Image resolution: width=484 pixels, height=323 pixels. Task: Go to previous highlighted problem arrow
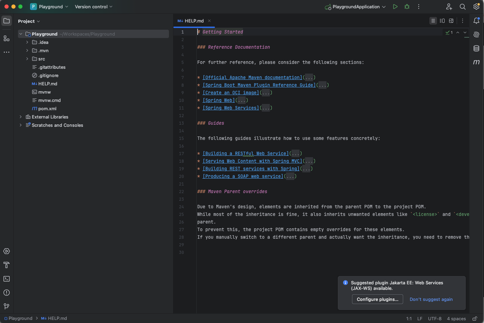tap(458, 32)
